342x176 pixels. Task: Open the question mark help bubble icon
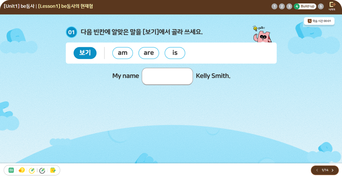coord(22,170)
